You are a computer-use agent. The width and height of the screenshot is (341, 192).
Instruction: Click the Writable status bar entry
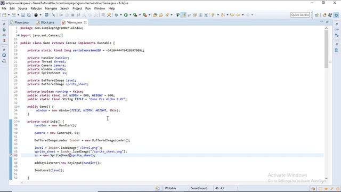tap(170, 188)
